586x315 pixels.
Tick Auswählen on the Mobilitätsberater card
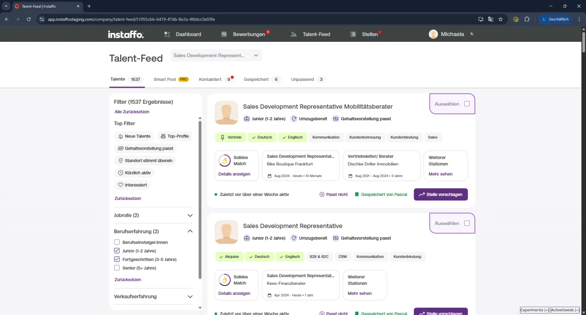pos(467,104)
